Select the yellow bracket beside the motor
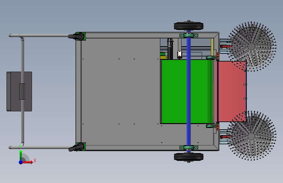Image resolution: width=283 pixels, height=183 pixels. pos(164,57)
